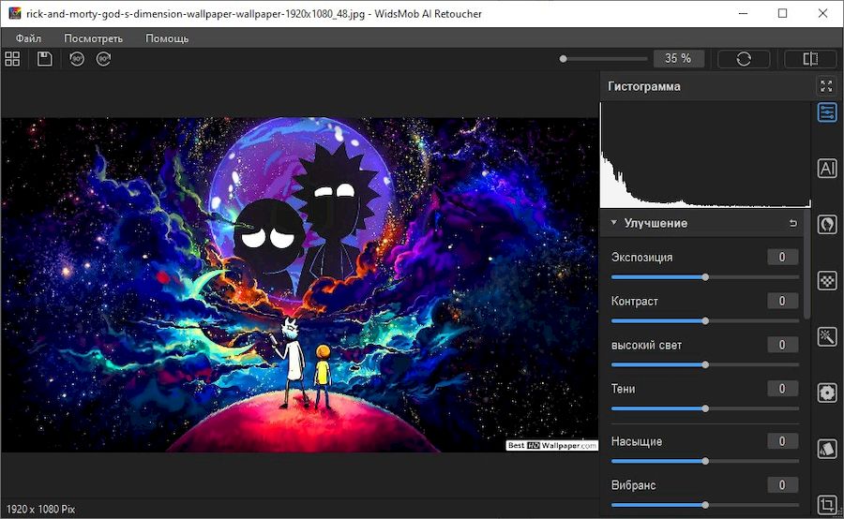
Task: Click the reset/refresh circular arrows button
Action: click(744, 59)
